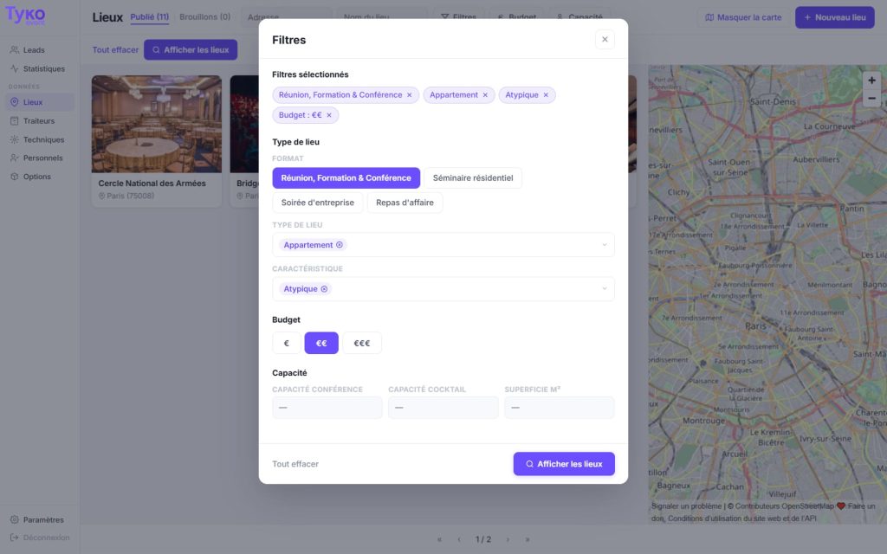Go to the last page of results

click(528, 540)
